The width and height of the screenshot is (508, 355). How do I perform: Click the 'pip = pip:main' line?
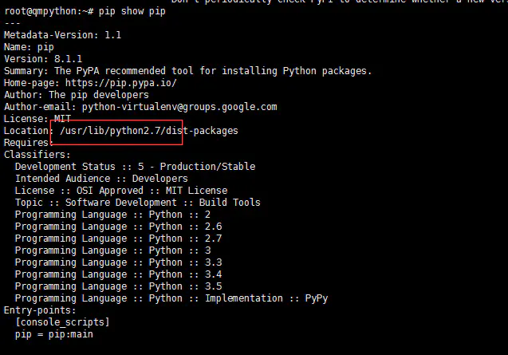53,334
